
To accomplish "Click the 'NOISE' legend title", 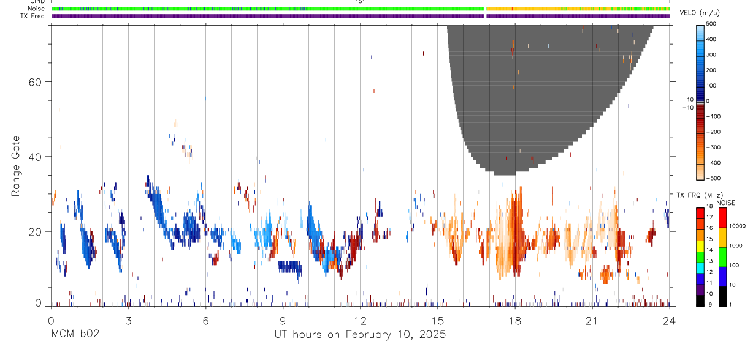I will 726,203.
